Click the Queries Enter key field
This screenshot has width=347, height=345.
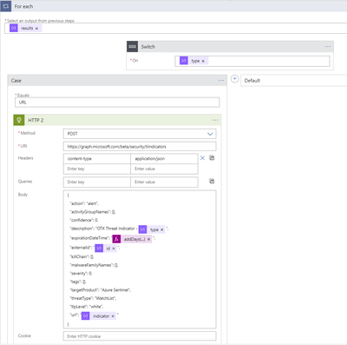[97, 182]
